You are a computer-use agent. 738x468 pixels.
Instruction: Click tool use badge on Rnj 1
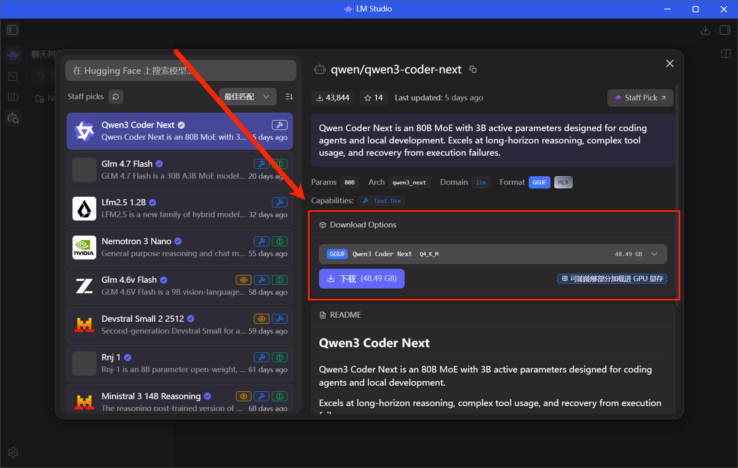coord(262,357)
